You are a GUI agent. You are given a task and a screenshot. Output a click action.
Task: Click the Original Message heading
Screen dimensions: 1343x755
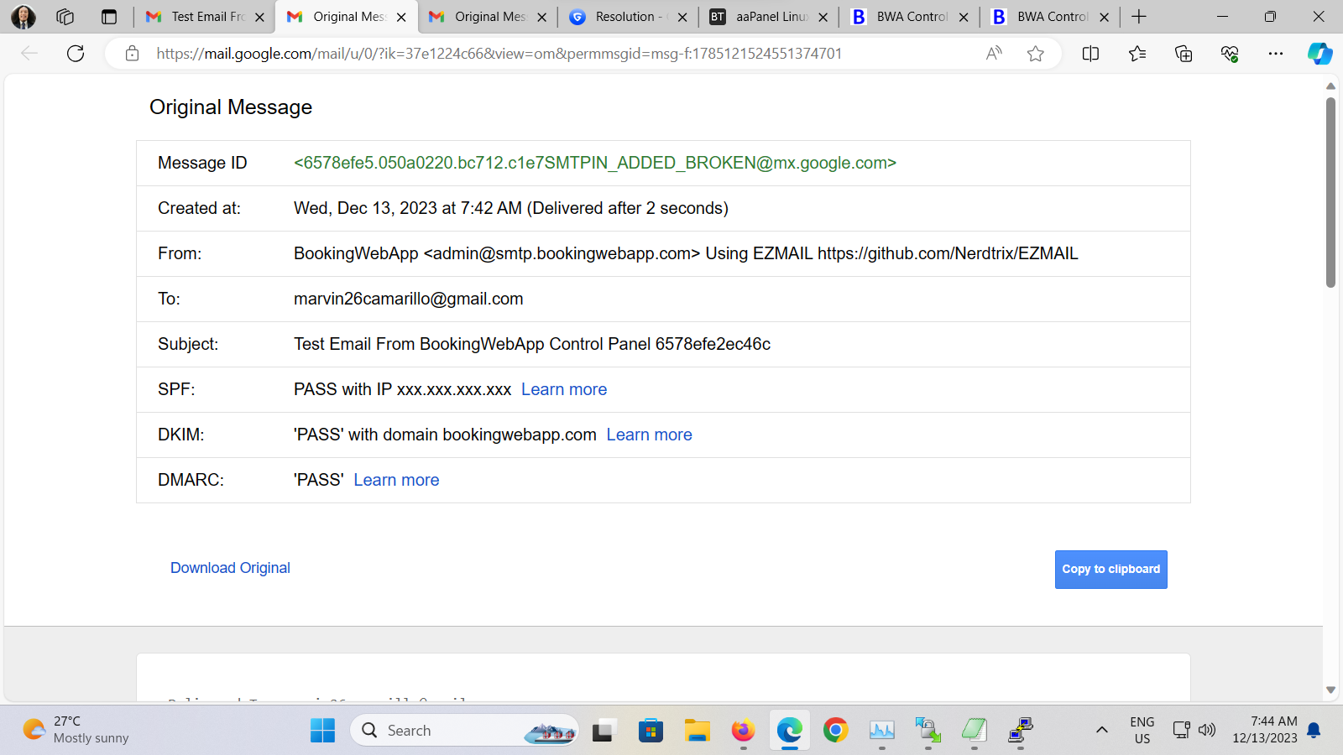231,107
